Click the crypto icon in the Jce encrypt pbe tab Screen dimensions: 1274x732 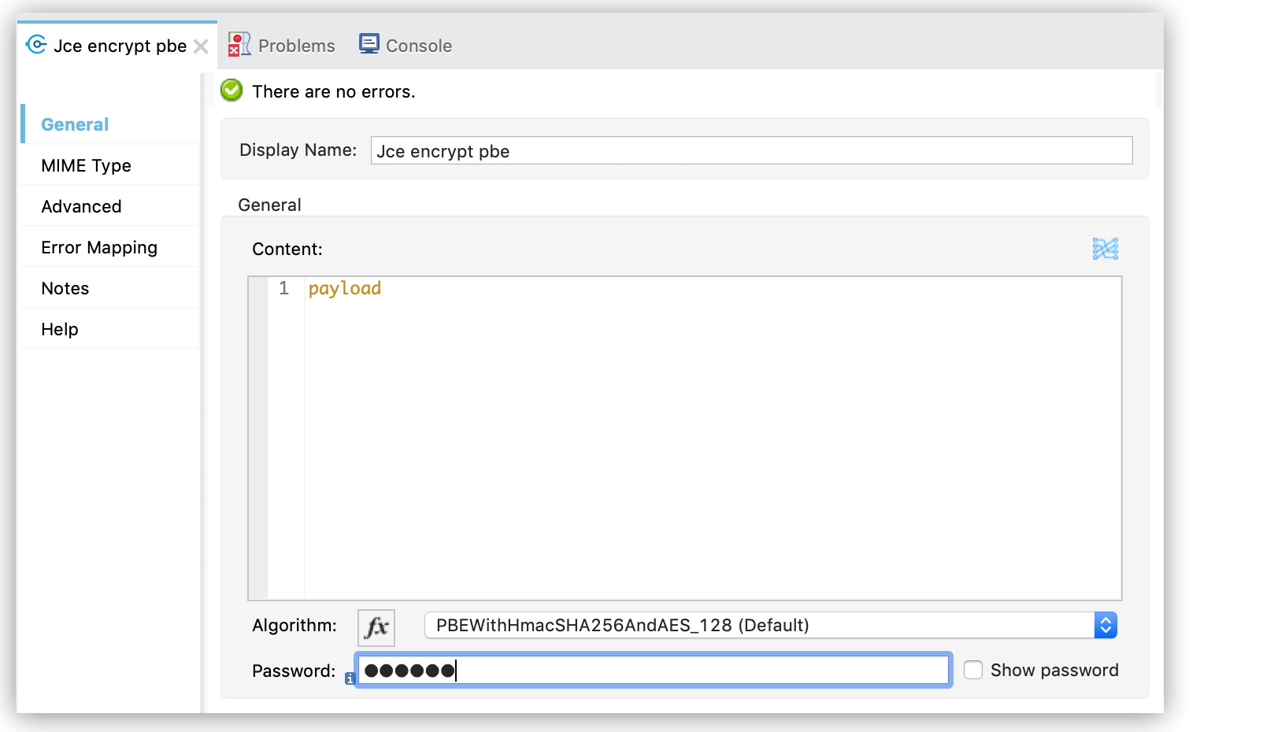pos(35,45)
